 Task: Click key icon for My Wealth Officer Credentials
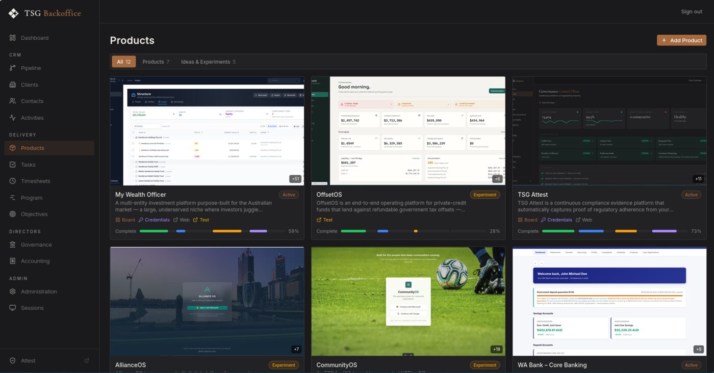[141, 220]
